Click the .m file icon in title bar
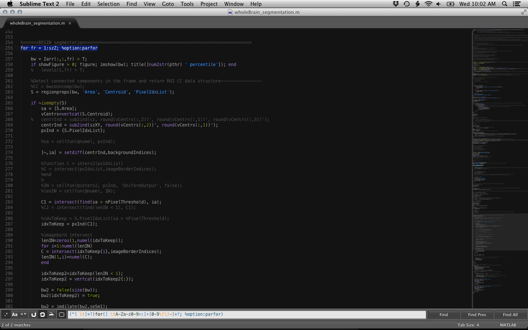The width and height of the screenshot is (528, 330). 230,12
